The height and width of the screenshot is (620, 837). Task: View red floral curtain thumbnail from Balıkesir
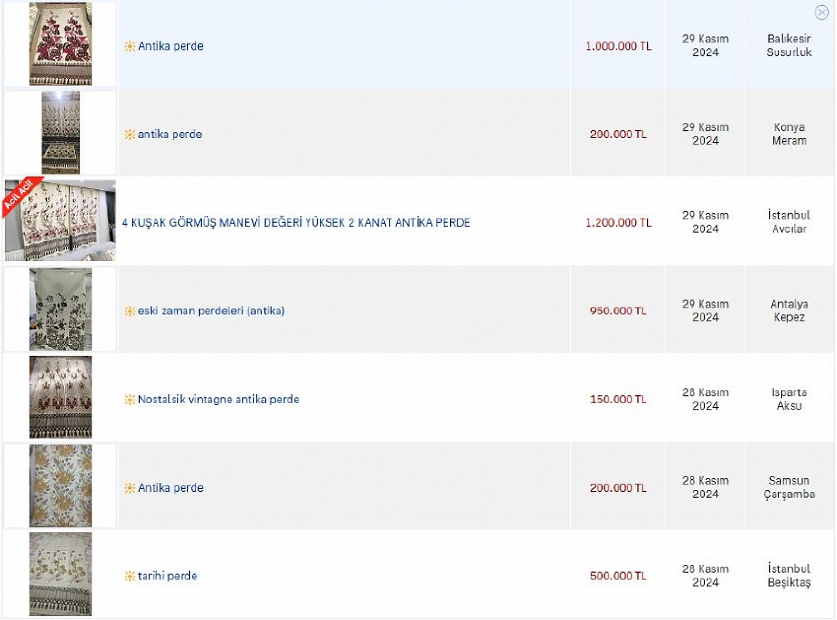60,44
